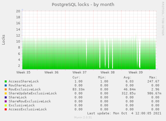Image resolution: width=166 pixels, height=121 pixels.
Task: Click RowExclusiveLock average value 46.84m
Action: pos(130,89)
